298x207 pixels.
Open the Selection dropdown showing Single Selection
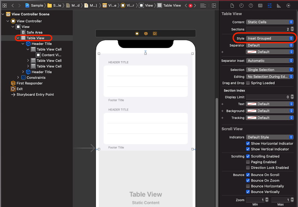tap(270, 70)
